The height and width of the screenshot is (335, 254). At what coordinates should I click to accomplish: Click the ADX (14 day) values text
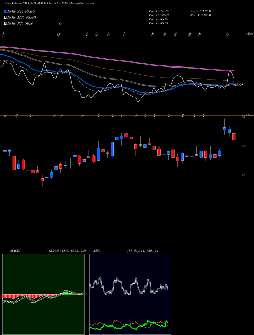[x=142, y=251]
